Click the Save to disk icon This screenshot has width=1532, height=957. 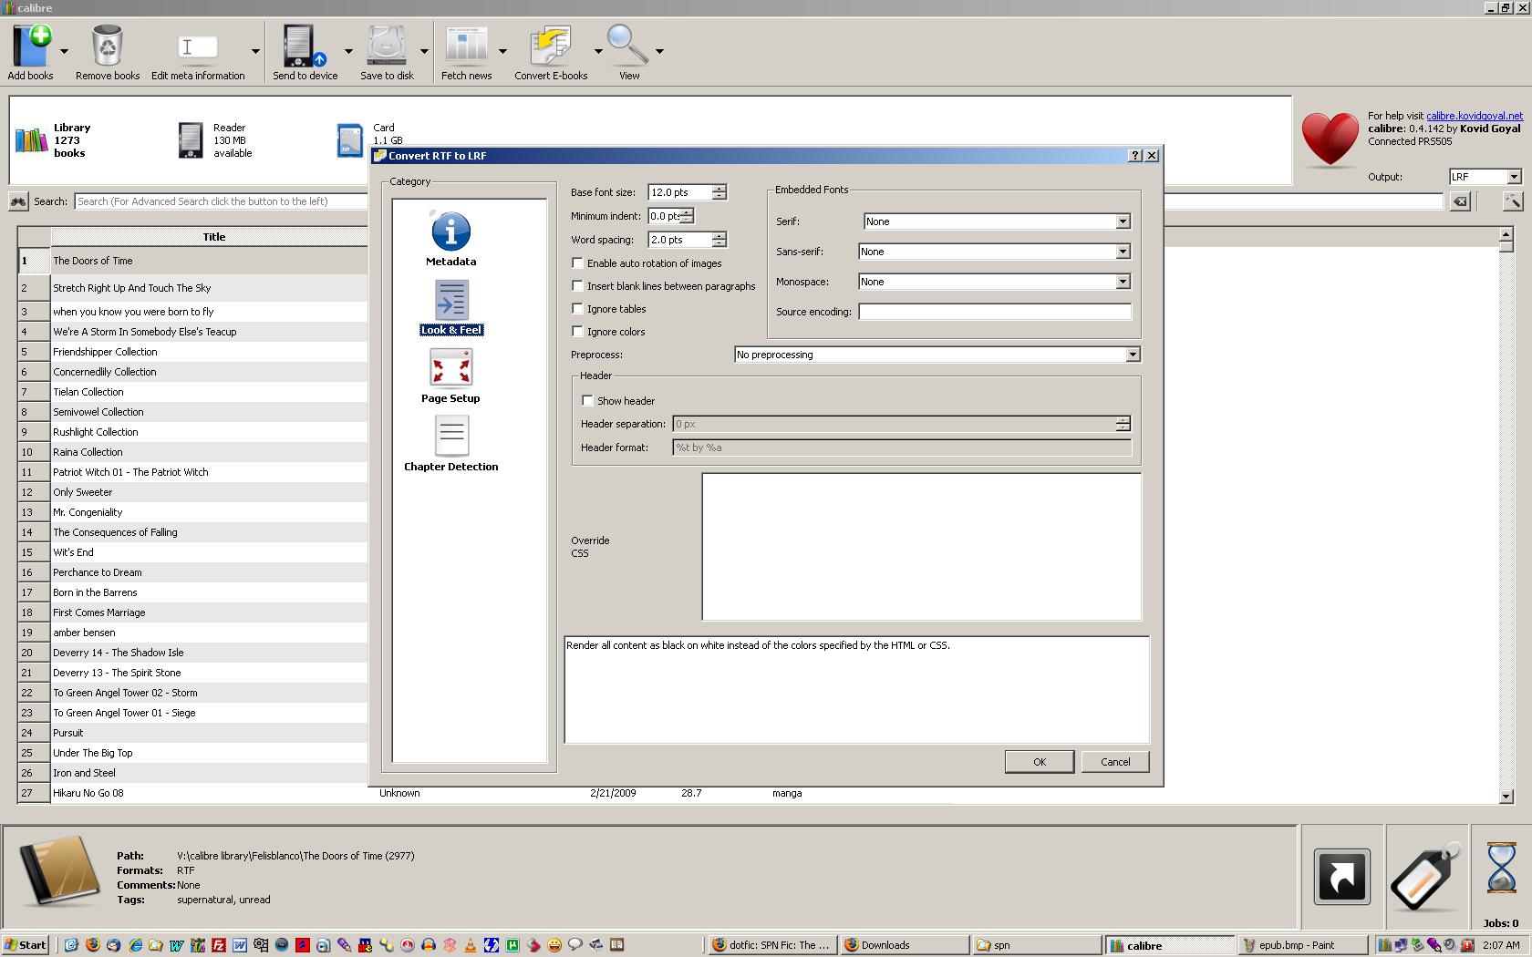[x=387, y=47]
